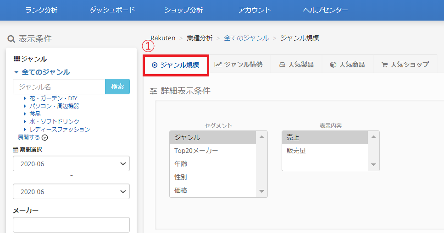Click the grid icon beside ジャンル heading
This screenshot has height=233, width=444.
[x=17, y=59]
